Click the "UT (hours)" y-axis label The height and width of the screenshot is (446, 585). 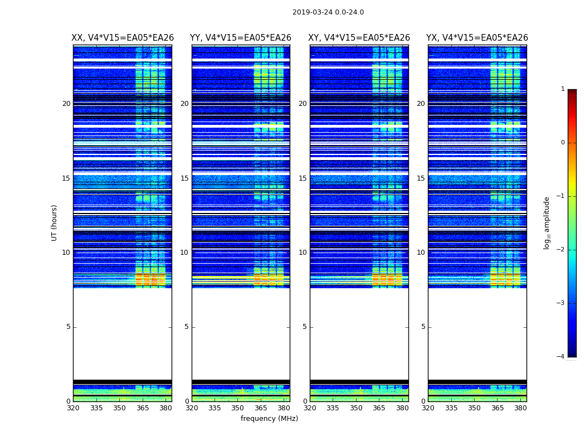(55, 222)
